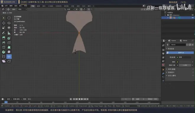This screenshot has height=113, width=195.
Task: Open the Modifier wrench properties tab
Action: pyautogui.click(x=163, y=73)
